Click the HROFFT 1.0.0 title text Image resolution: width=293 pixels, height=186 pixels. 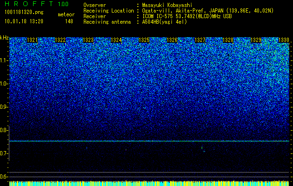tap(37, 4)
